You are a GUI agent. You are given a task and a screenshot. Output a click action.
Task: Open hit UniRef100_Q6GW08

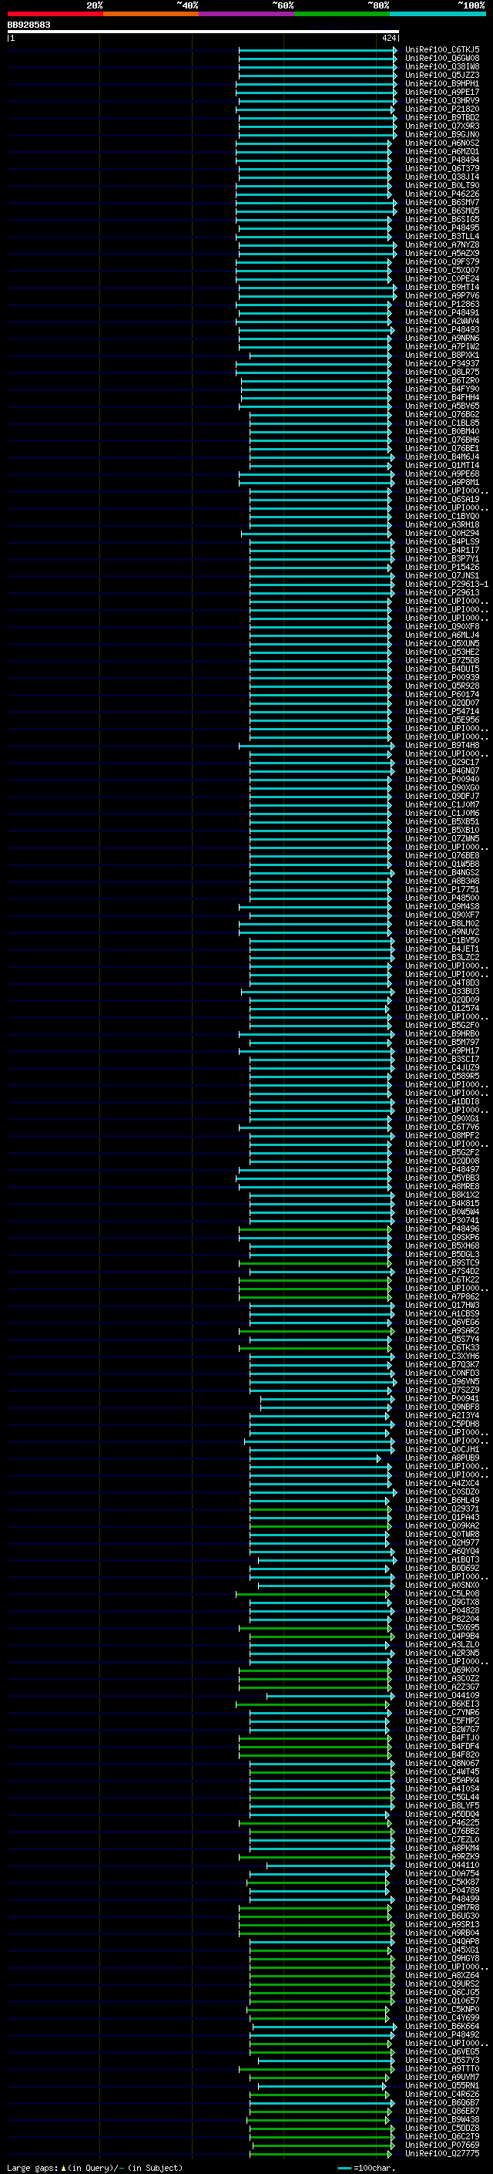click(442, 59)
